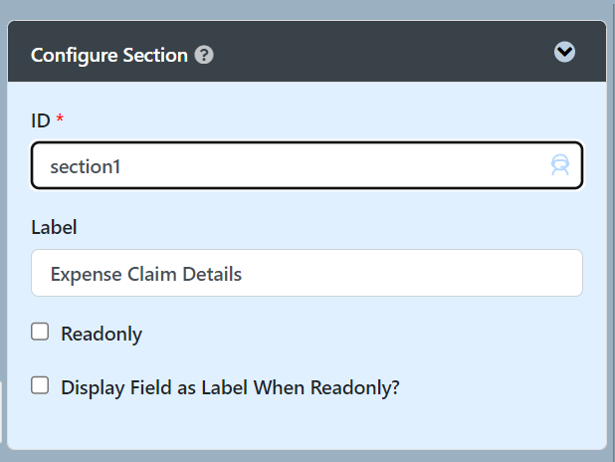The width and height of the screenshot is (615, 462).
Task: Enable the Readonly checkbox
Action: click(x=40, y=333)
